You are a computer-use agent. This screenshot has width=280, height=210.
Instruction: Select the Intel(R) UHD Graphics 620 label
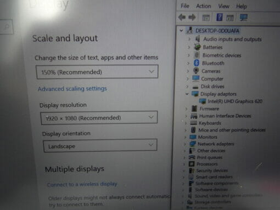[235, 101]
